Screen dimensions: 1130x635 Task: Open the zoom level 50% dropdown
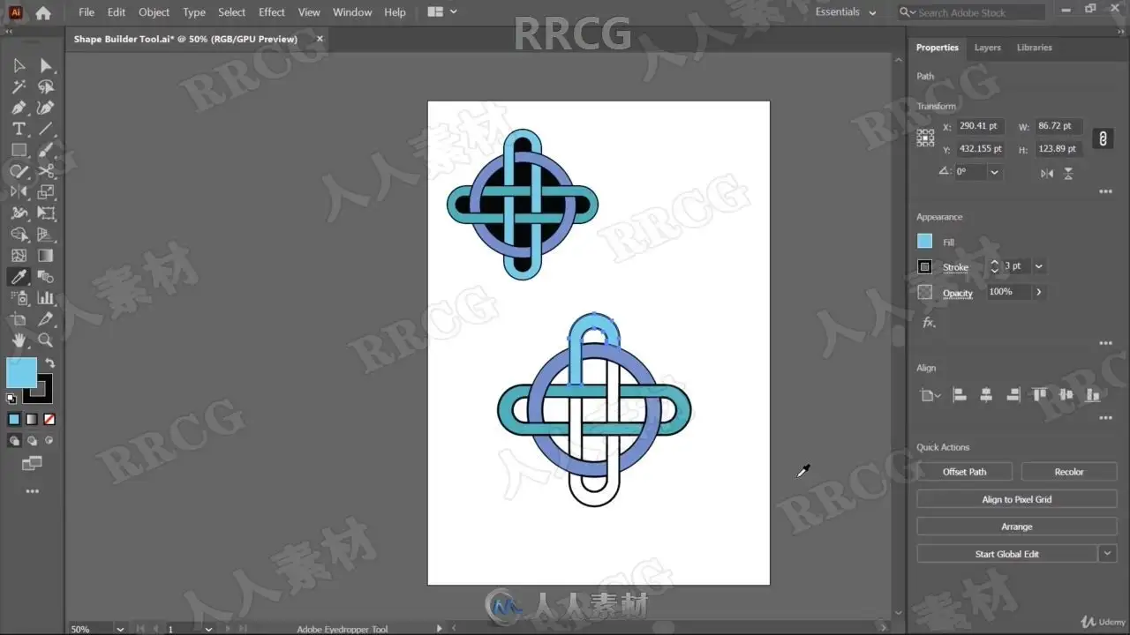pyautogui.click(x=120, y=629)
